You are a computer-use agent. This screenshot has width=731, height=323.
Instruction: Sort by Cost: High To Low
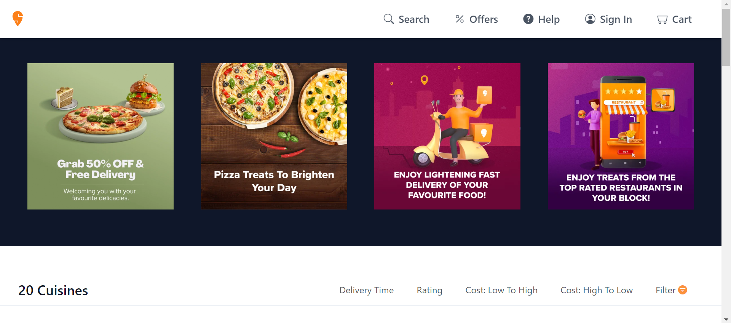click(x=597, y=290)
